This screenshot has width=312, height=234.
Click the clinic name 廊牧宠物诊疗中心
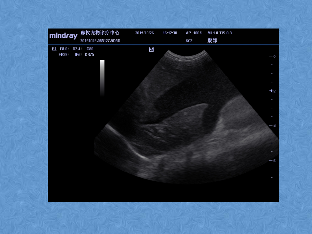(x=100, y=33)
